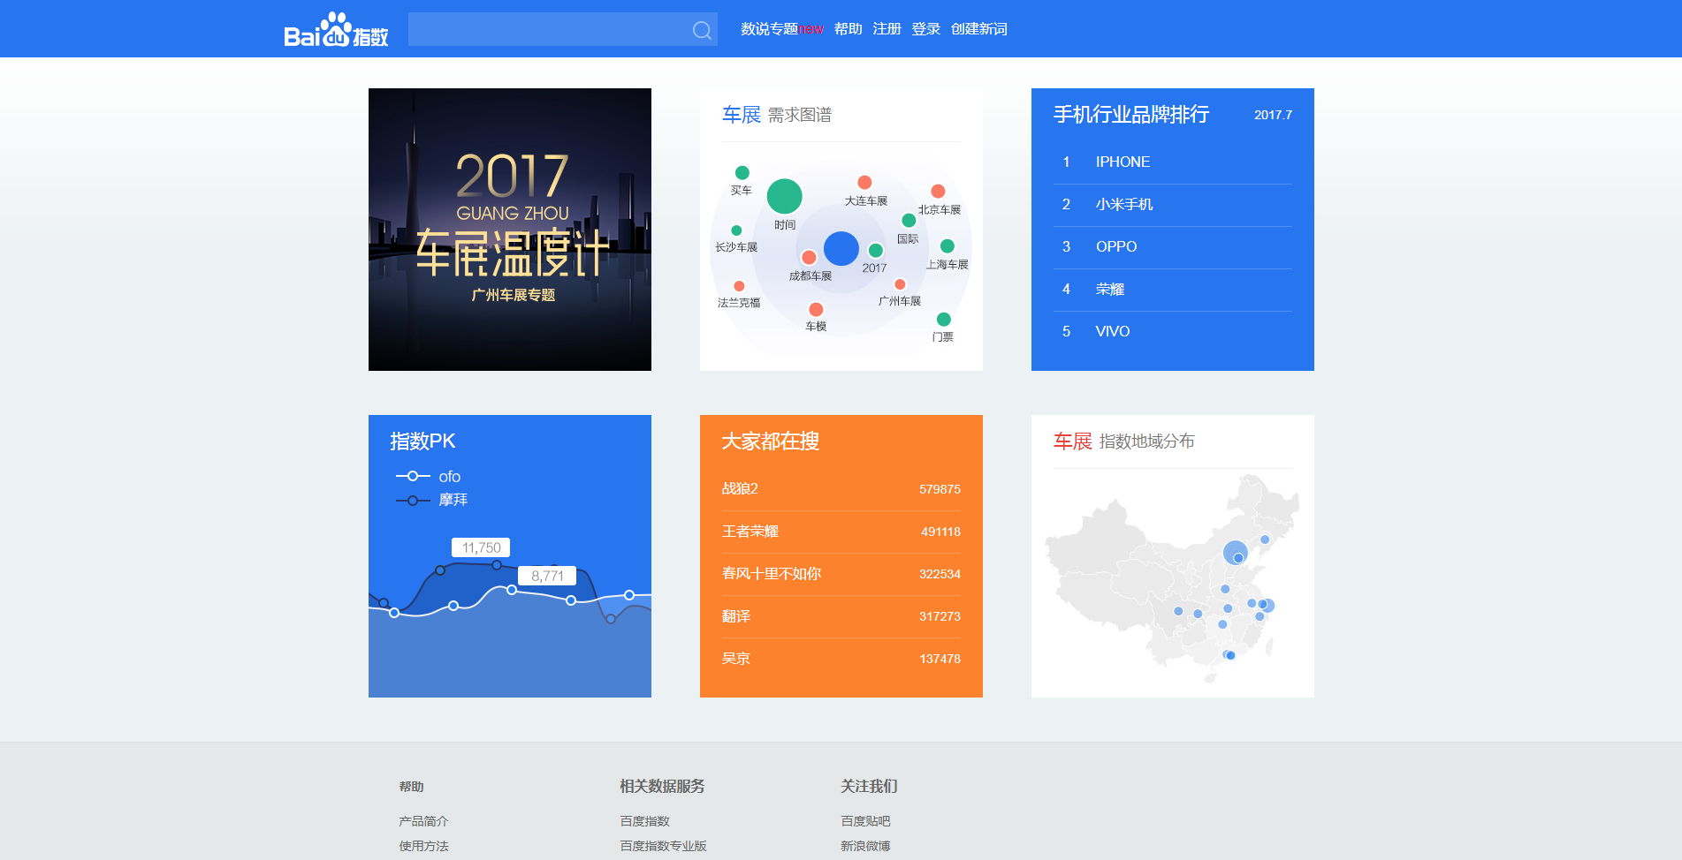Select the 买车 bubble in demand map

[742, 172]
